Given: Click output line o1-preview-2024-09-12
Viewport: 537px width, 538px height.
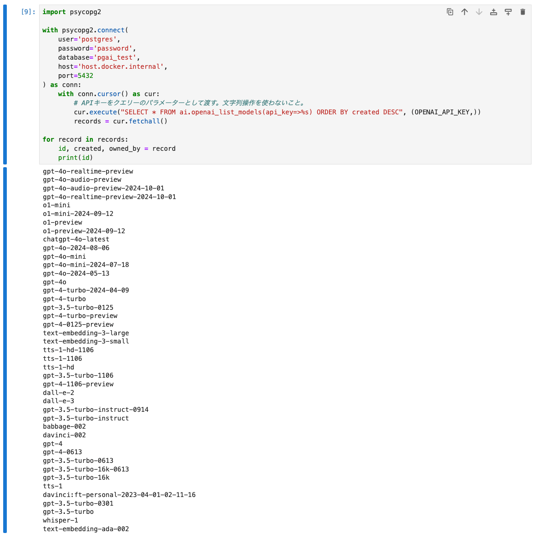Looking at the screenshot, I should point(84,231).
